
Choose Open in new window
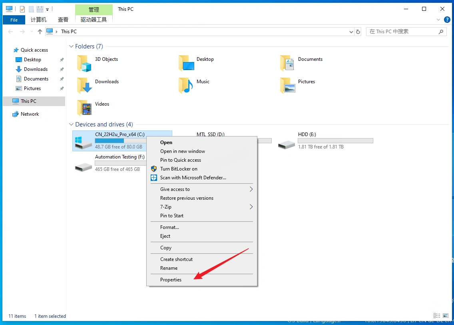pos(202,151)
